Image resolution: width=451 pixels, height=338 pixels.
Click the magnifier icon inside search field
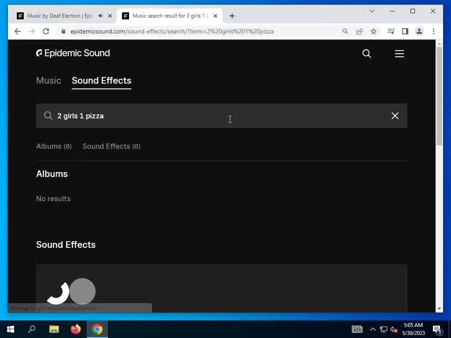[48, 116]
